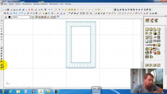Click the Zoom out magnifier icon
This screenshot has width=167, height=94.
point(8,13)
